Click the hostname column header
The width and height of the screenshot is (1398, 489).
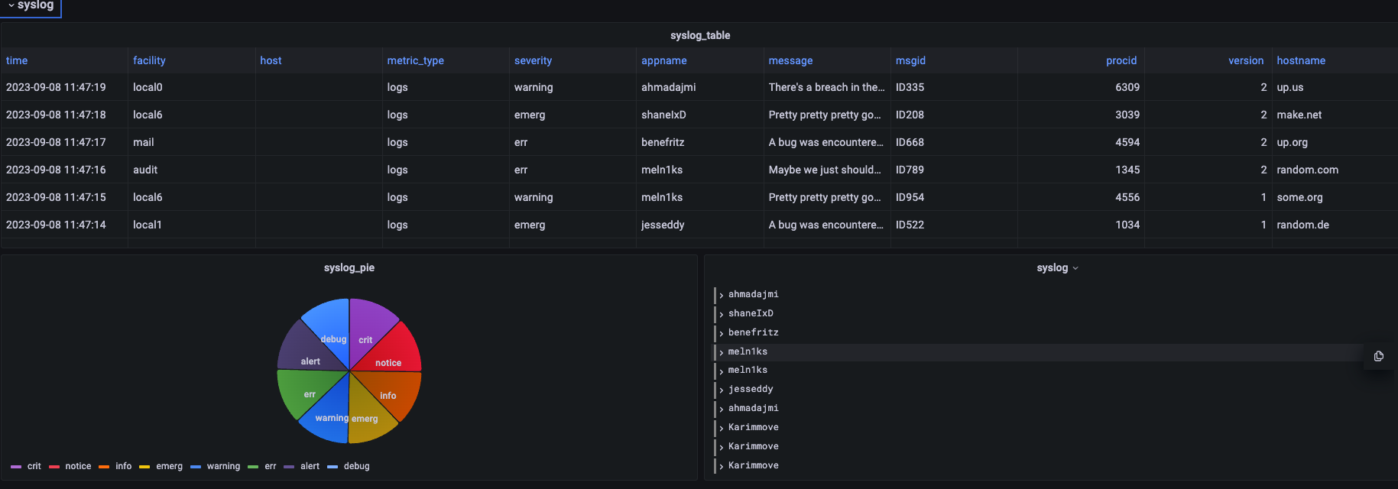pos(1300,60)
